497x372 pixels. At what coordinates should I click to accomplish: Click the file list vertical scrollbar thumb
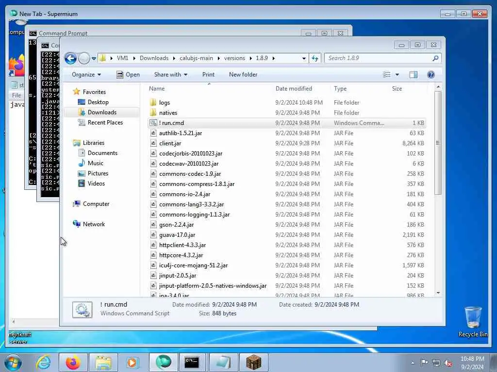point(438,143)
